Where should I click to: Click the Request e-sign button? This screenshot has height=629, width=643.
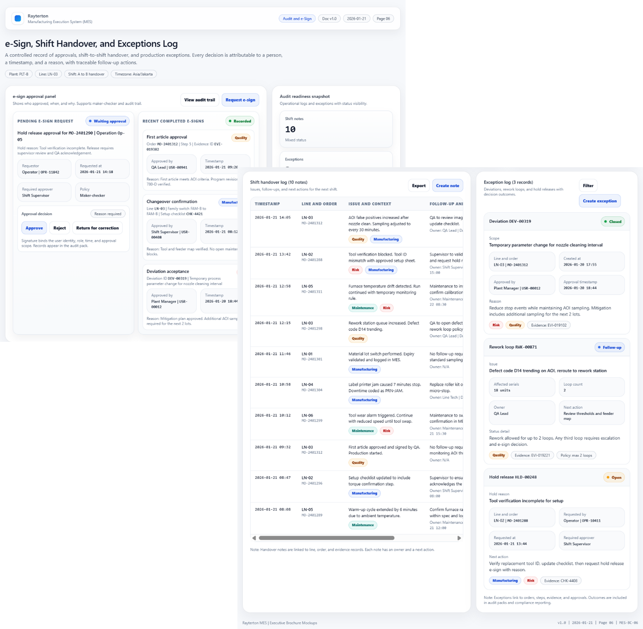point(240,100)
